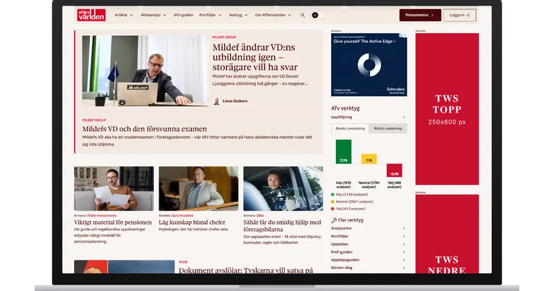Expand the Aktieanalys menu
Viewport: 554px width, 291px height.
[153, 15]
